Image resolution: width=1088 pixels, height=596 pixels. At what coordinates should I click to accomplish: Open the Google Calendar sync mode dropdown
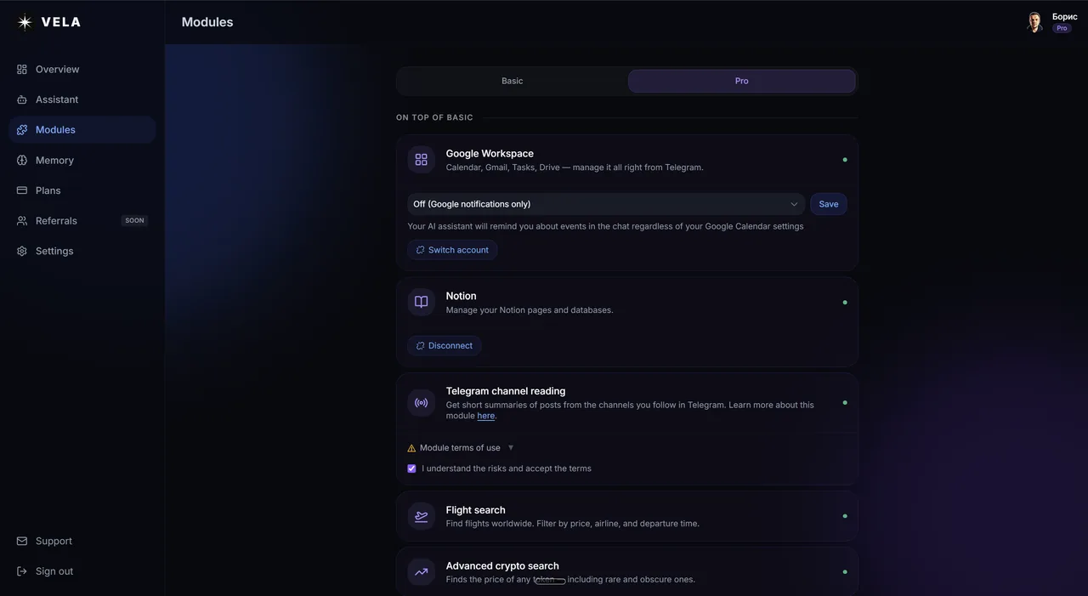pos(606,204)
